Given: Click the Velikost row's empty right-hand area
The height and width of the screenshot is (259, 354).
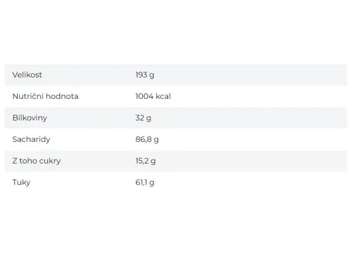Looking at the screenshot, I should coord(251,75).
